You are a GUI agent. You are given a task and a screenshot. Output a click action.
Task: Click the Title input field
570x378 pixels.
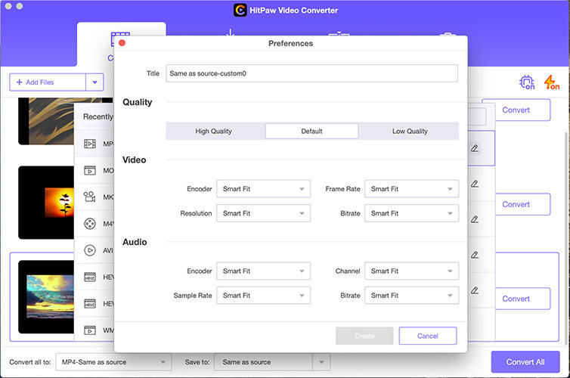(312, 73)
